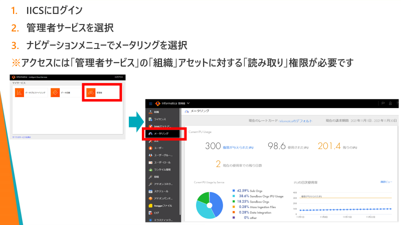Click the metering gauge icon in the sidebar
The image size is (401, 225).
[150, 133]
